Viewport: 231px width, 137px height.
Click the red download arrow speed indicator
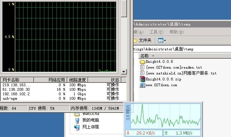(128, 133)
